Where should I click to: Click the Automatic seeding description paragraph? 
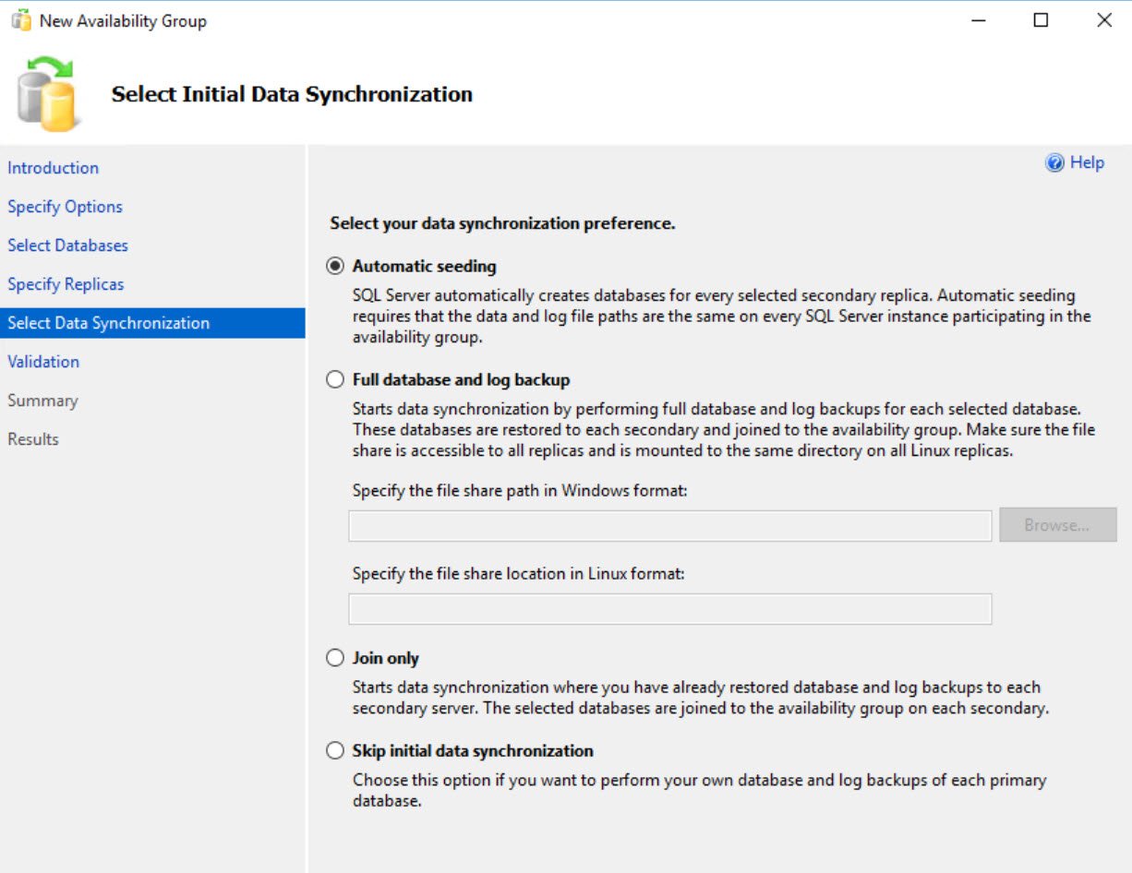pos(722,317)
